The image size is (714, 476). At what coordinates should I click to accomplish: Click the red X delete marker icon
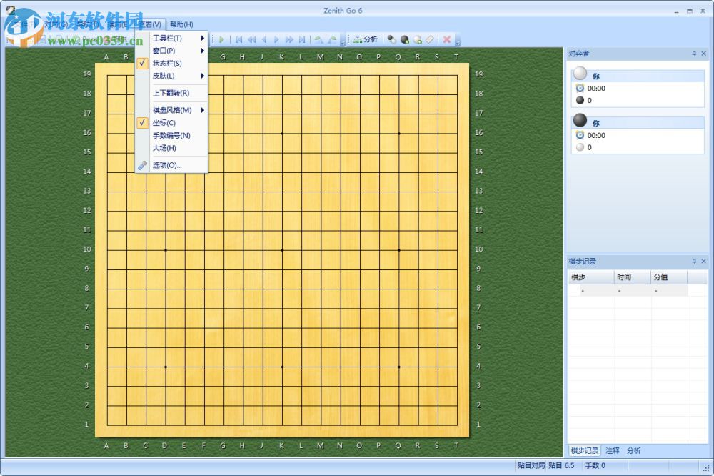(446, 39)
